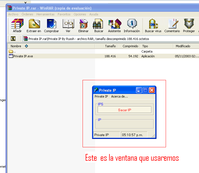Screen dimensions: 199x173
Task: Click the 188.416 size value
Action: tap(110, 56)
